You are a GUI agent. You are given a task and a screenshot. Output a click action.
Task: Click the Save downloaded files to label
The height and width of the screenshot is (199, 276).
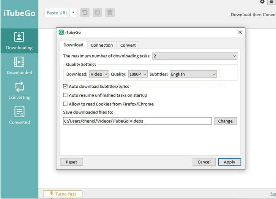coord(88,112)
